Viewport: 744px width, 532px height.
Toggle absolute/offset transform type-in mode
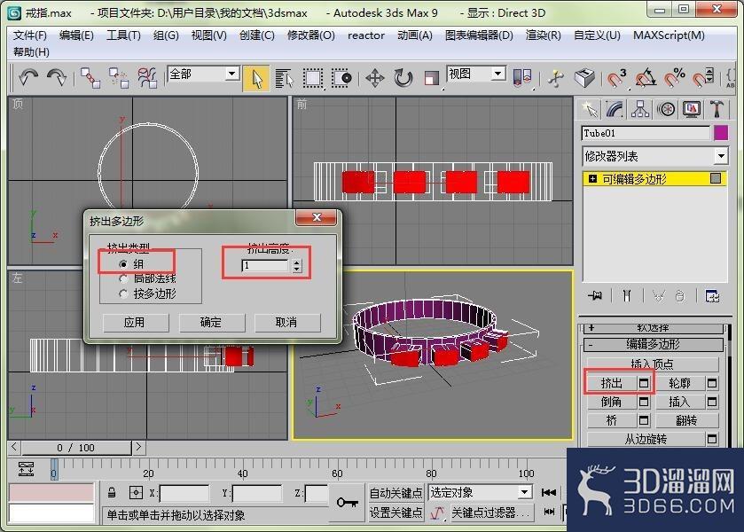coord(136,493)
